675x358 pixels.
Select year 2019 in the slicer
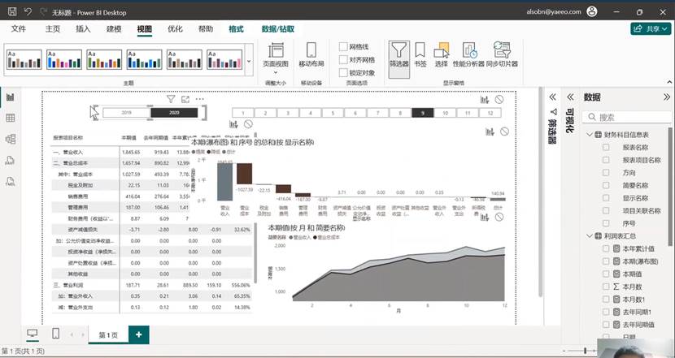point(126,113)
